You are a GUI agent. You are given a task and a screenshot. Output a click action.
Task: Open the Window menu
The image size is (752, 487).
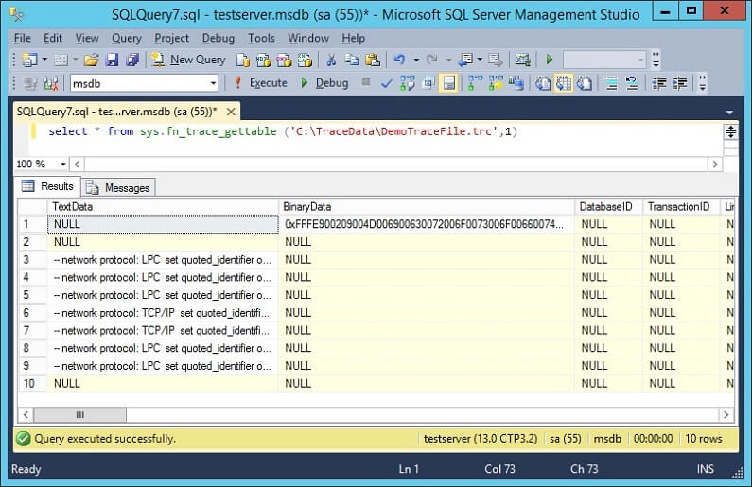click(308, 38)
